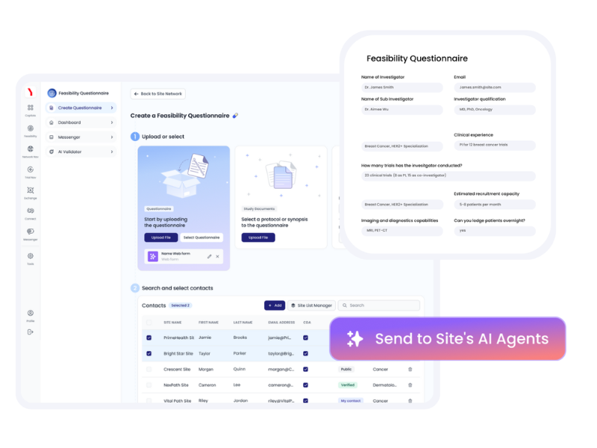
Task: Open Copilots from the left sidebar
Action: [x=31, y=108]
